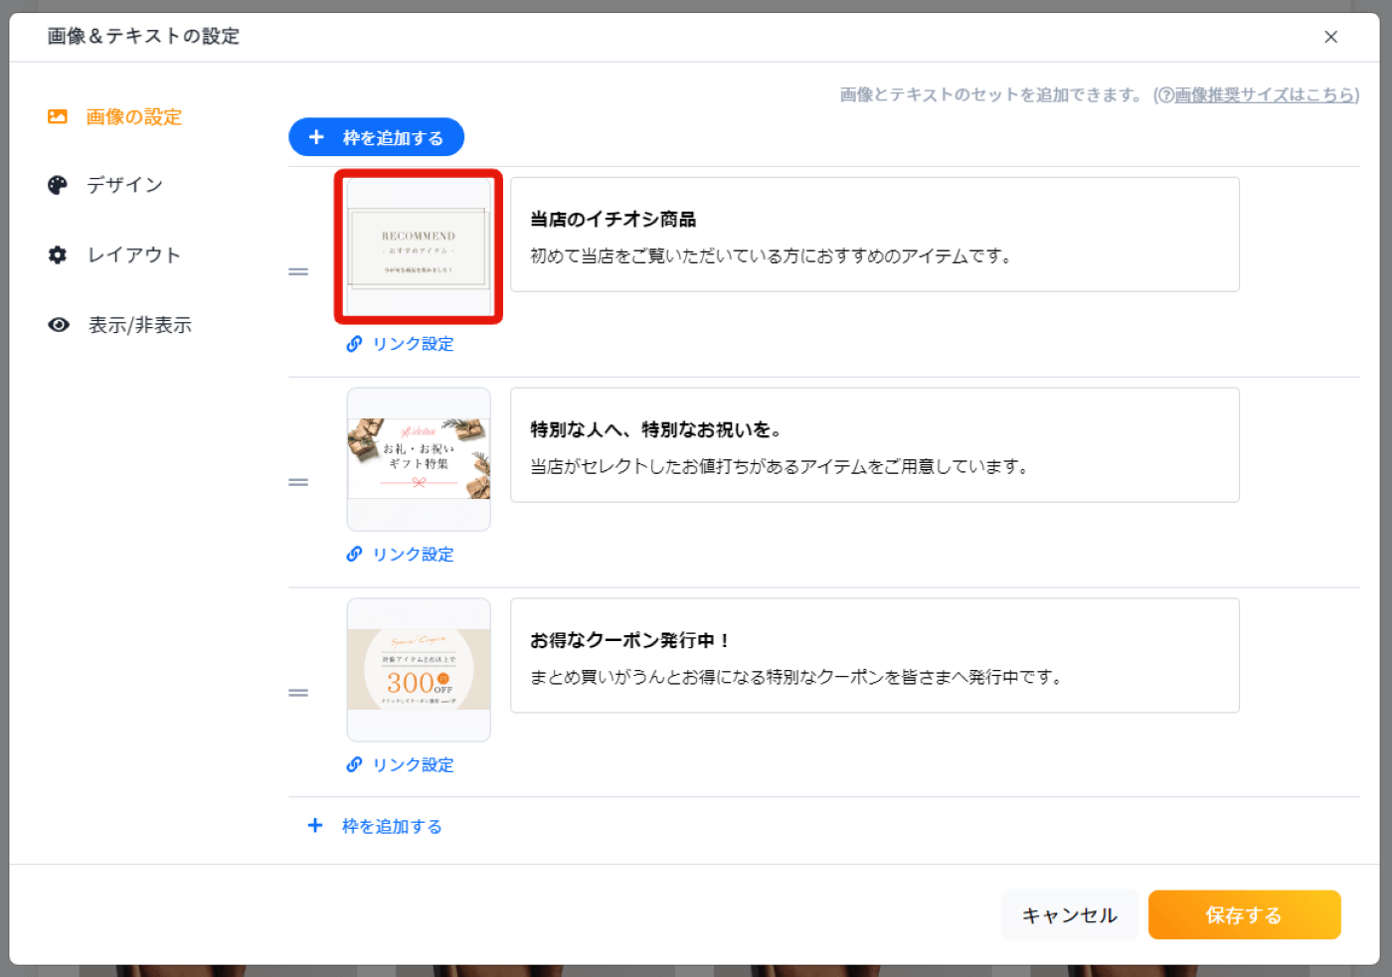This screenshot has width=1392, height=977.
Task: Click the RECOMMEND image thumbnail
Action: pos(419,248)
